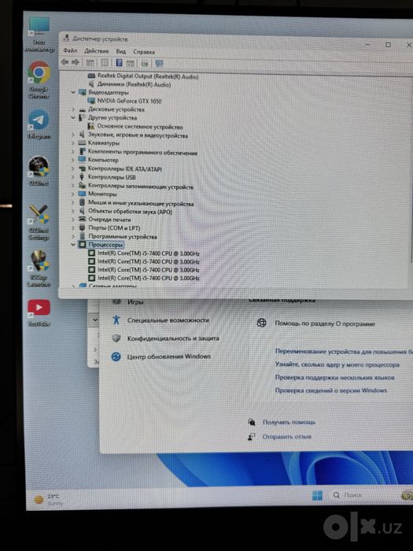The height and width of the screenshot is (551, 413).
Task: Open the Справка menu
Action: [144, 52]
